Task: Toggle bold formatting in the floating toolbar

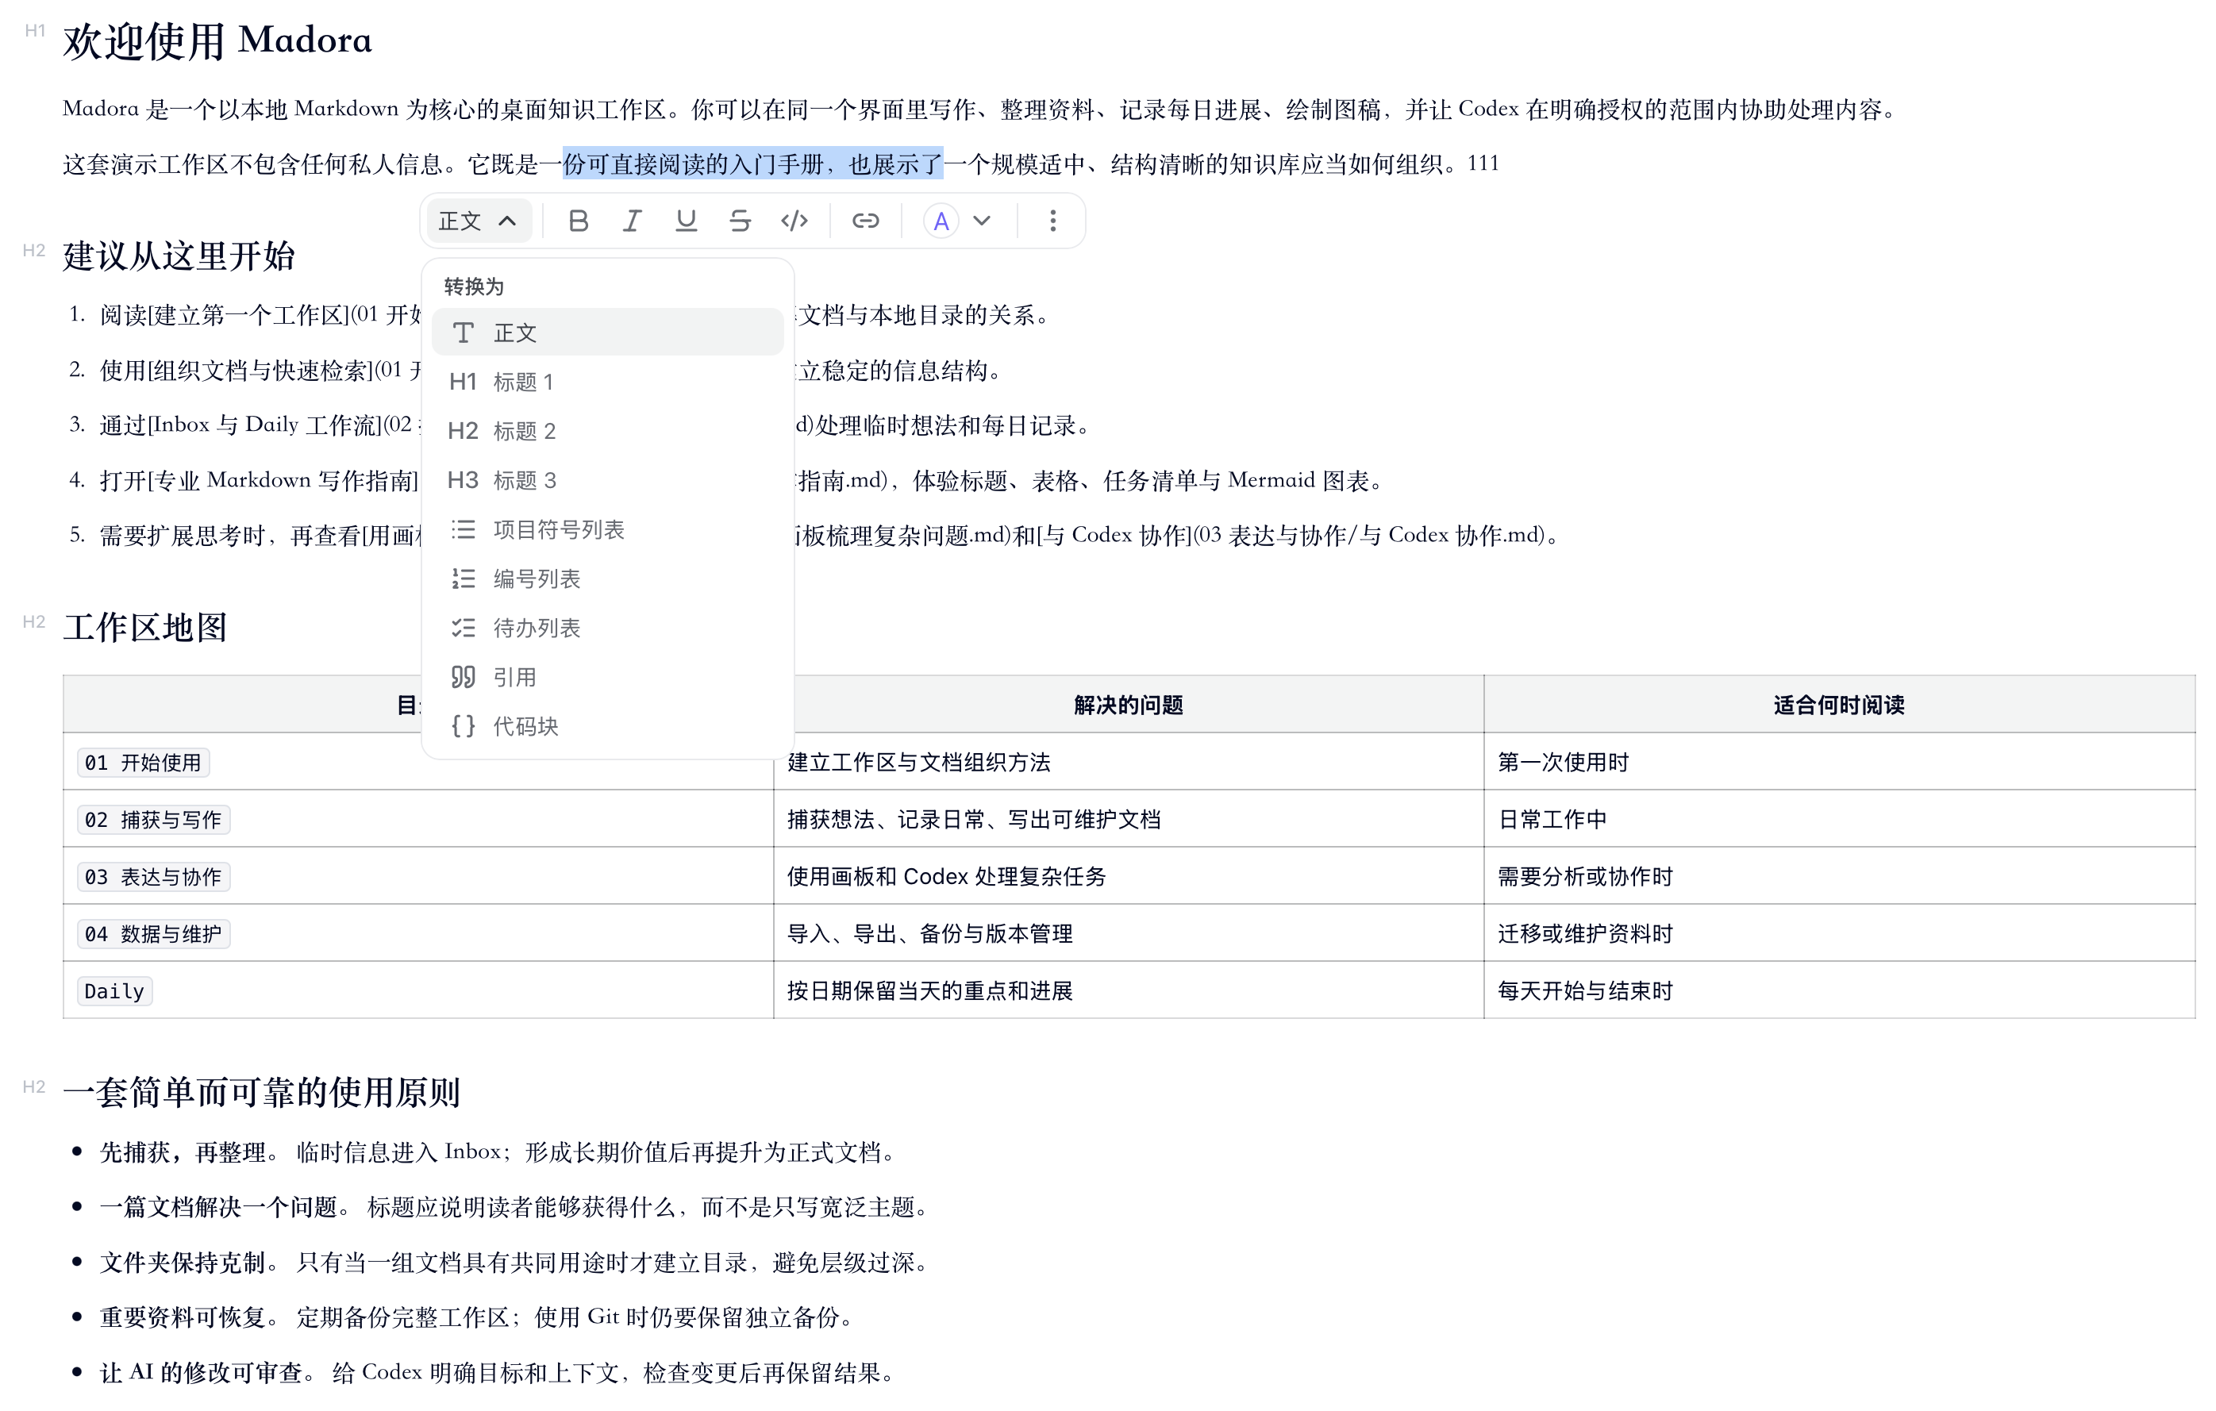Action: coord(578,221)
